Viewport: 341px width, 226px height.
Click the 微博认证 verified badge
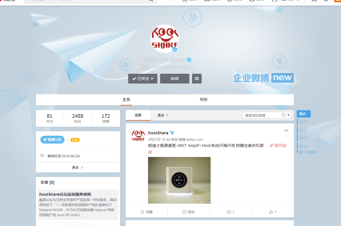tap(52, 140)
